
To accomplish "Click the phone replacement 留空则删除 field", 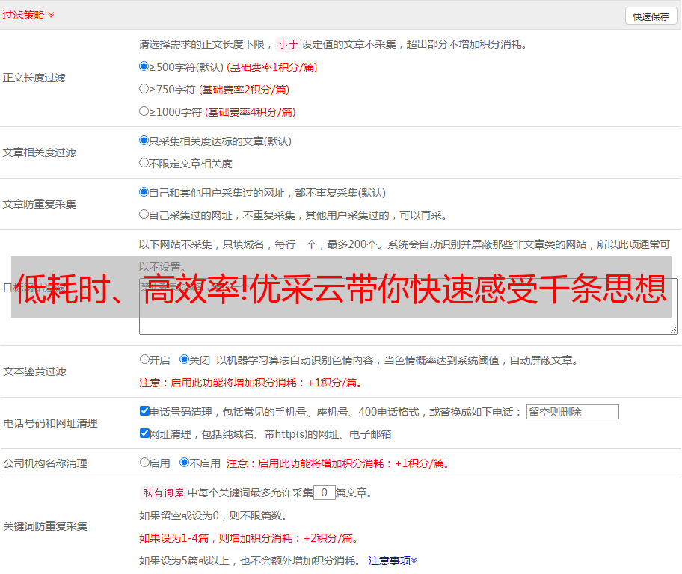I will coord(572,412).
